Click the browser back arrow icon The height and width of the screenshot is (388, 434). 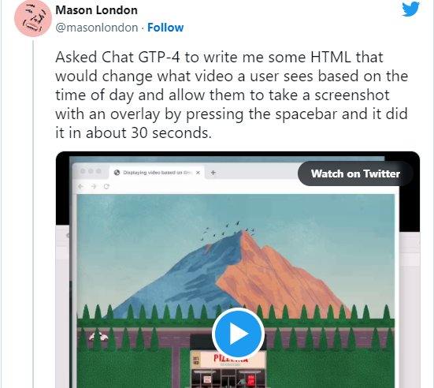(x=80, y=186)
